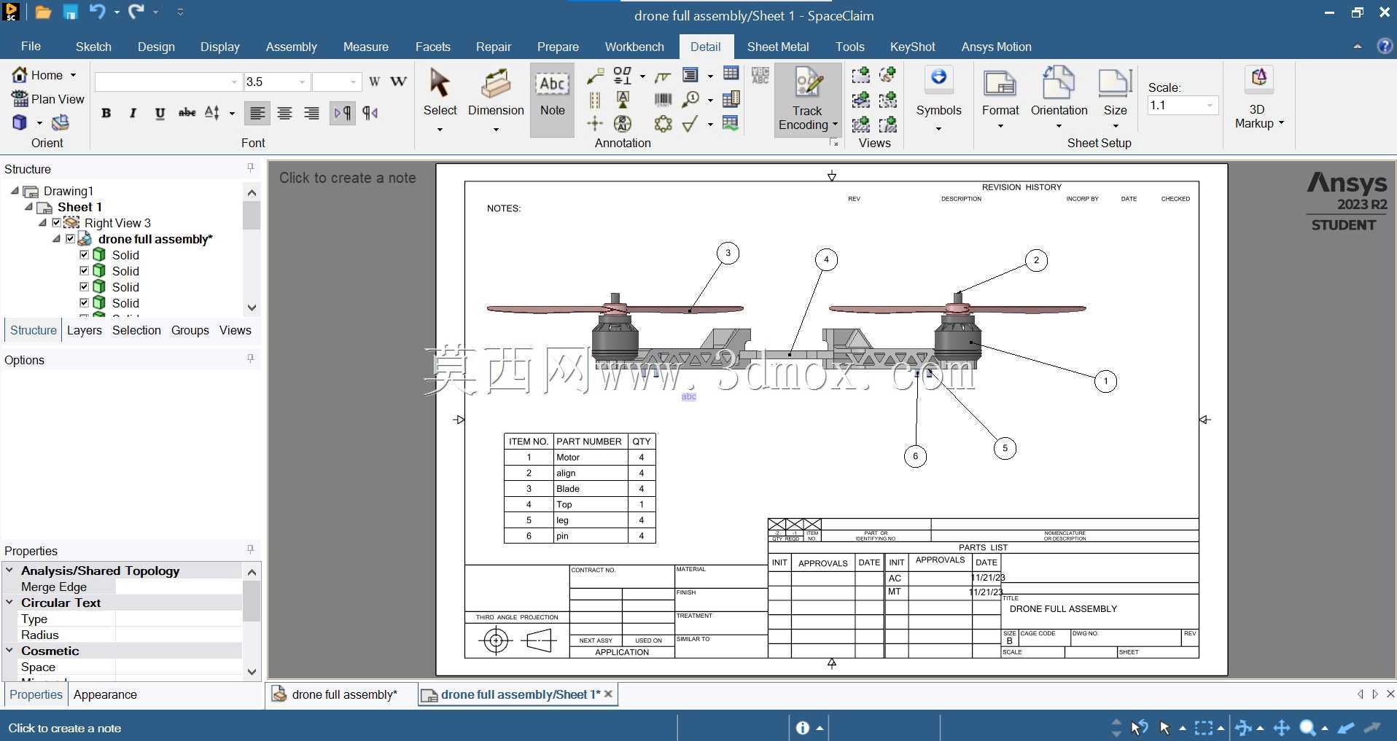Switch to the Appearance tab

(x=105, y=694)
